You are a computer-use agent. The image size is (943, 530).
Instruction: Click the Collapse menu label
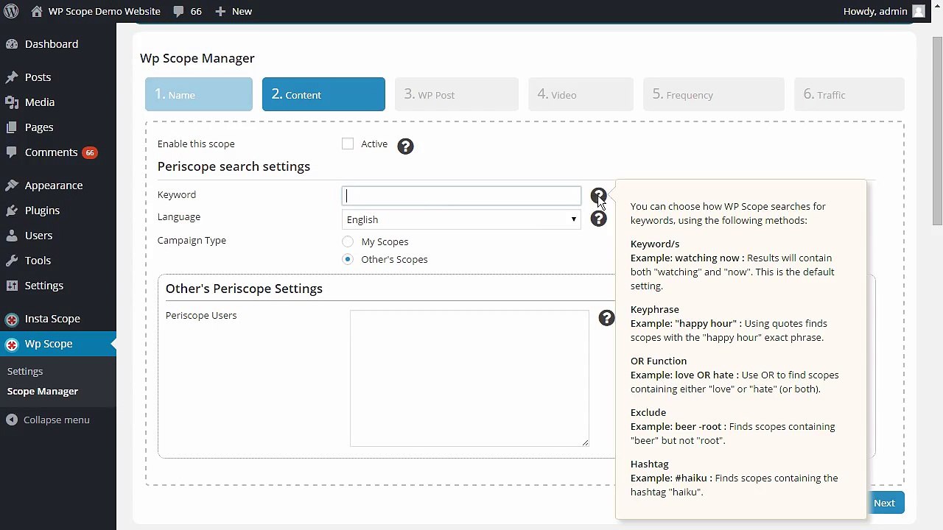click(57, 420)
